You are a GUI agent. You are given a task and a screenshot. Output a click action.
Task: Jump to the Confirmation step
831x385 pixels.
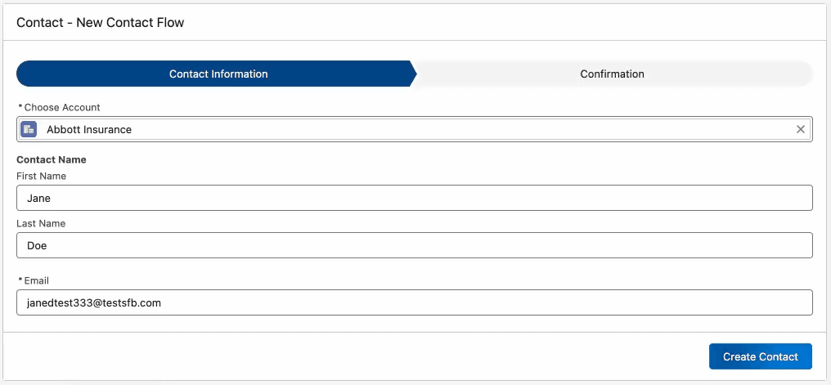click(612, 74)
